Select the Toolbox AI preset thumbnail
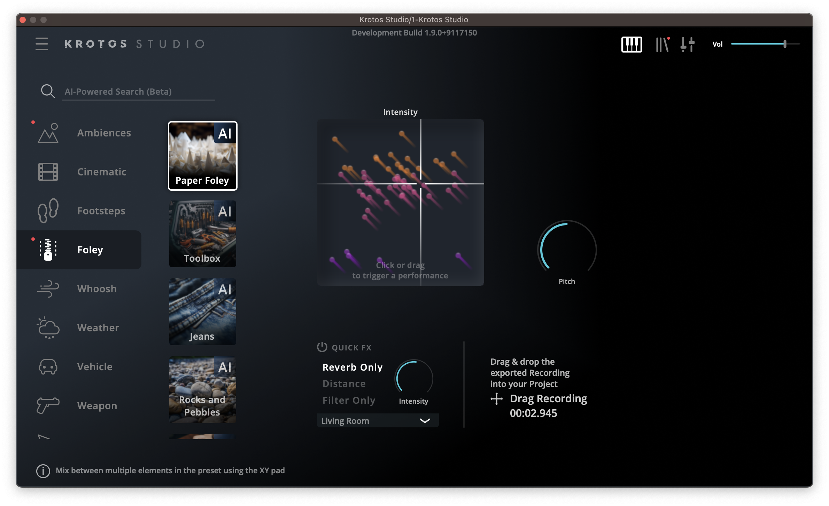The height and width of the screenshot is (506, 829). tap(202, 234)
